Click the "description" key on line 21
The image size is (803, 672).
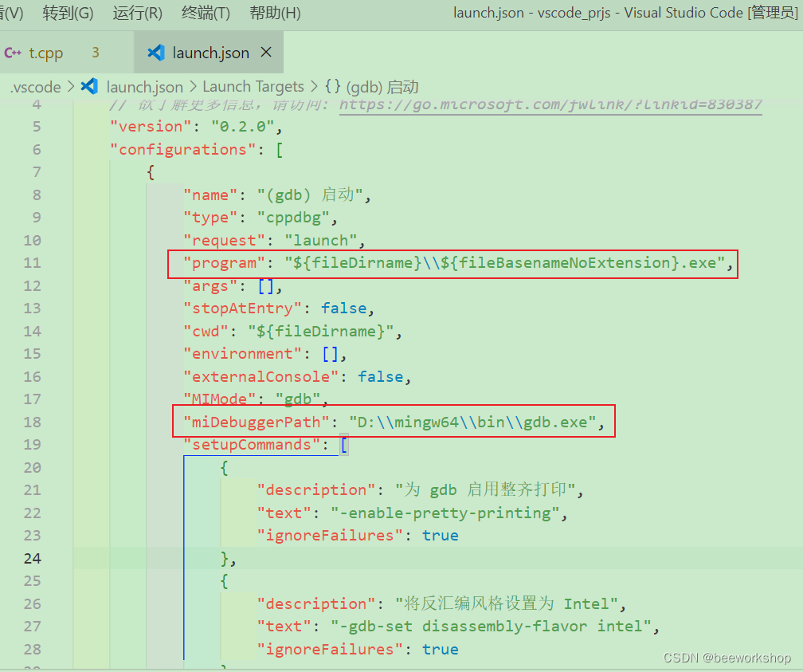(x=316, y=490)
